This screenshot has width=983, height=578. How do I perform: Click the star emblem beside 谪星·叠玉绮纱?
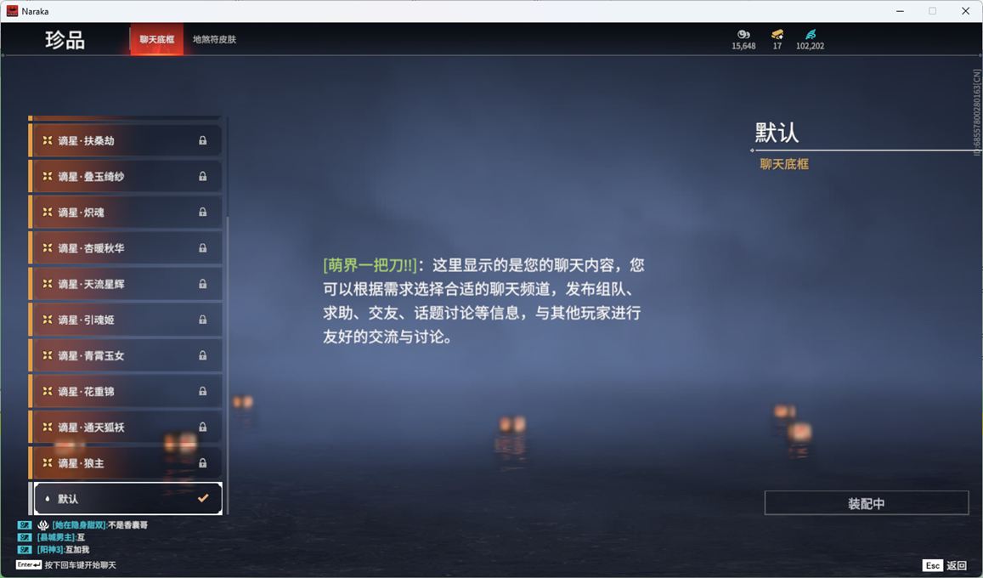[47, 176]
